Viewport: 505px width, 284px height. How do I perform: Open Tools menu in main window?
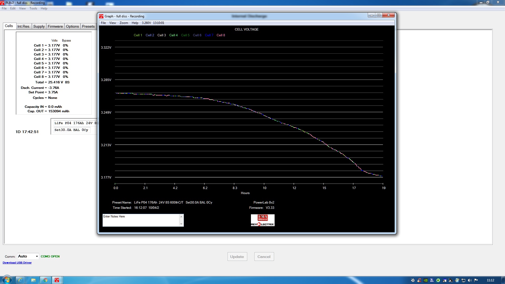click(x=33, y=8)
